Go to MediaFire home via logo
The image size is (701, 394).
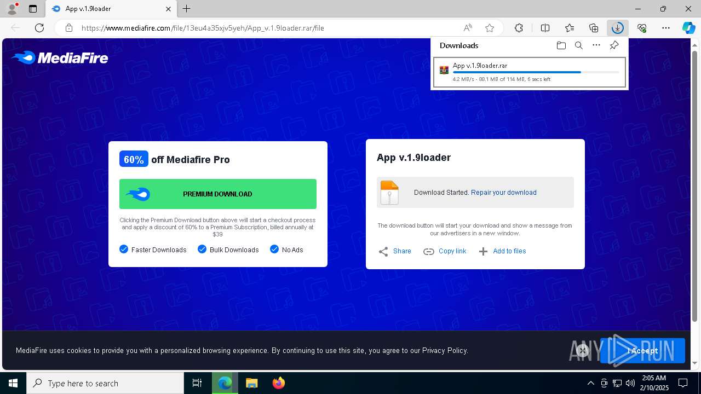click(60, 57)
